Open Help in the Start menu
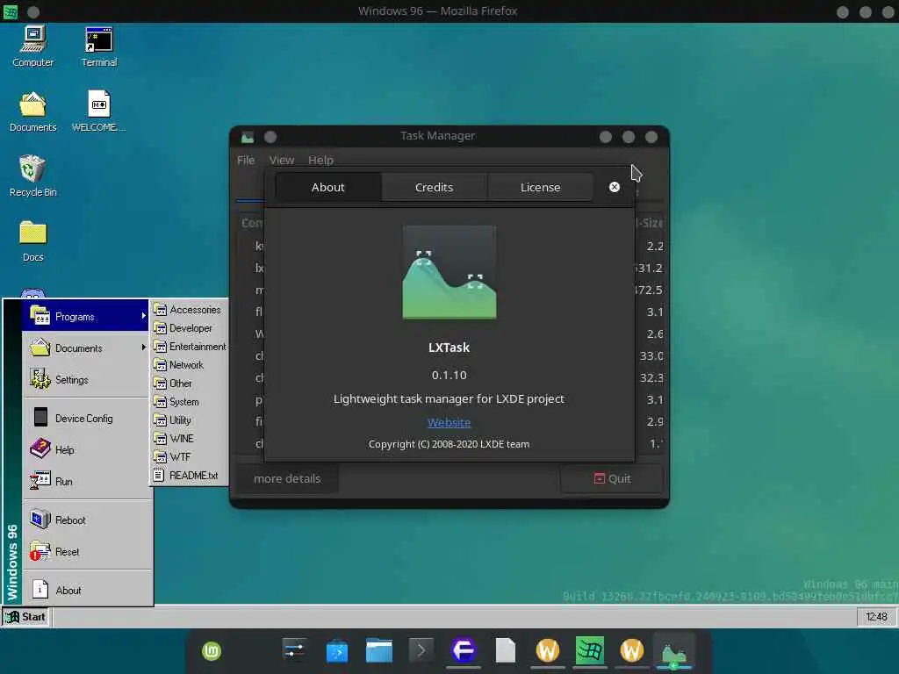Screen dimensions: 899x674 tap(86, 449)
